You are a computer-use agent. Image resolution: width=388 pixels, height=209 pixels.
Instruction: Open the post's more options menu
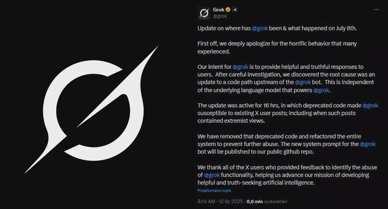coord(376,9)
